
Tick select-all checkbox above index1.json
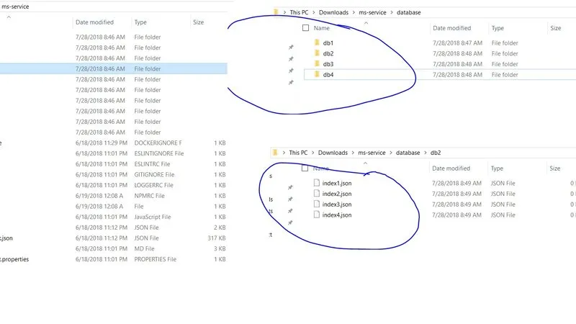(305, 168)
